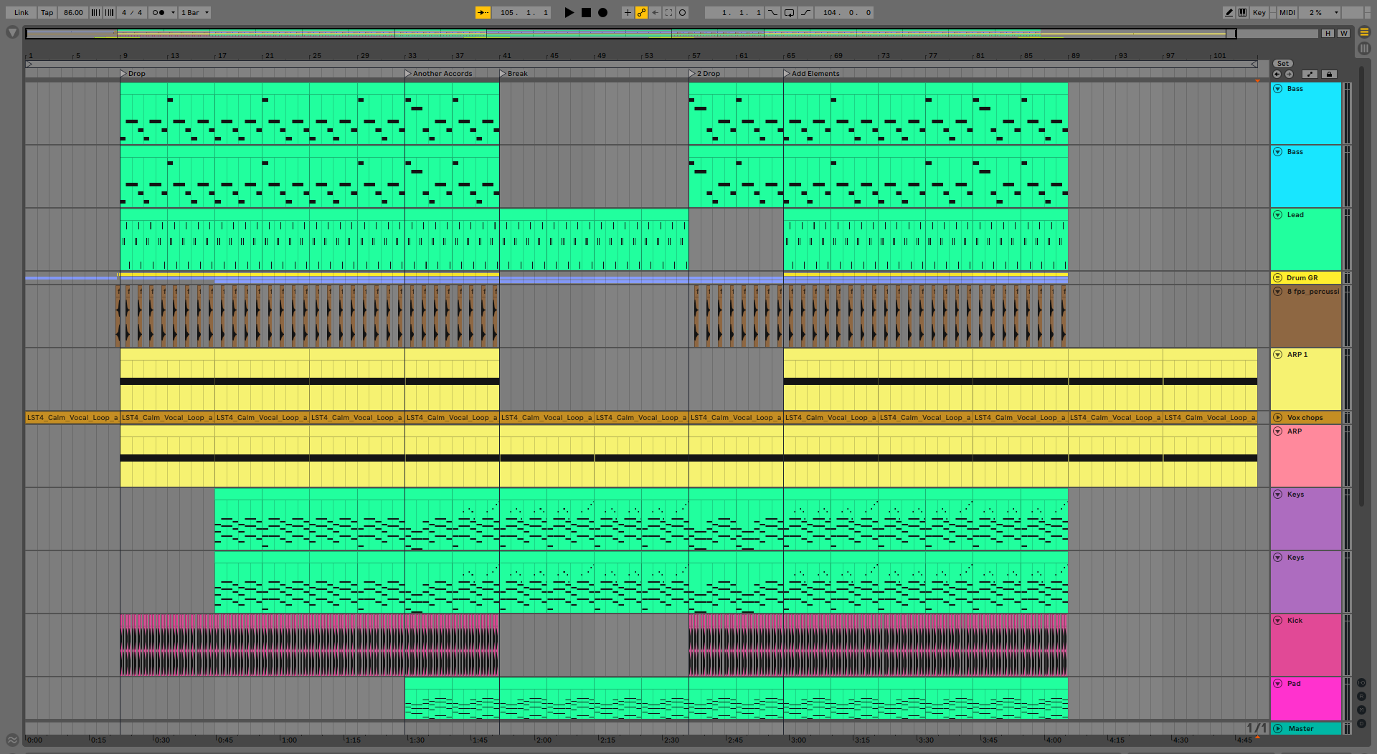Toggle the browser show/hide triangle icon
The image size is (1377, 754).
(x=12, y=32)
